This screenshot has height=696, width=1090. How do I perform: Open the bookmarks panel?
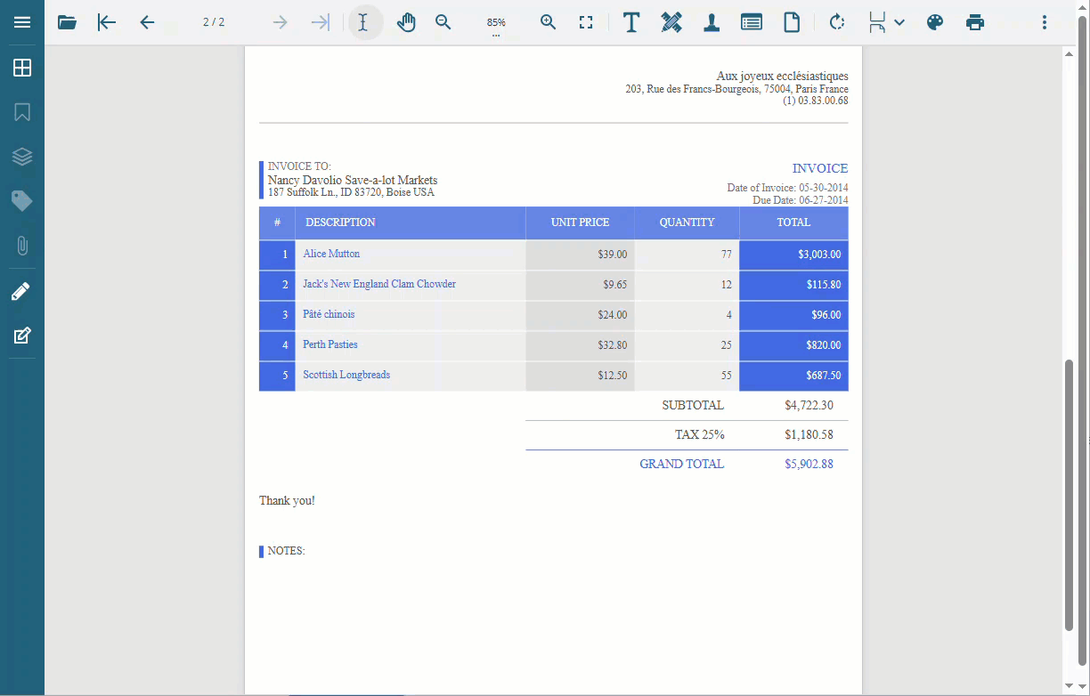click(x=22, y=112)
